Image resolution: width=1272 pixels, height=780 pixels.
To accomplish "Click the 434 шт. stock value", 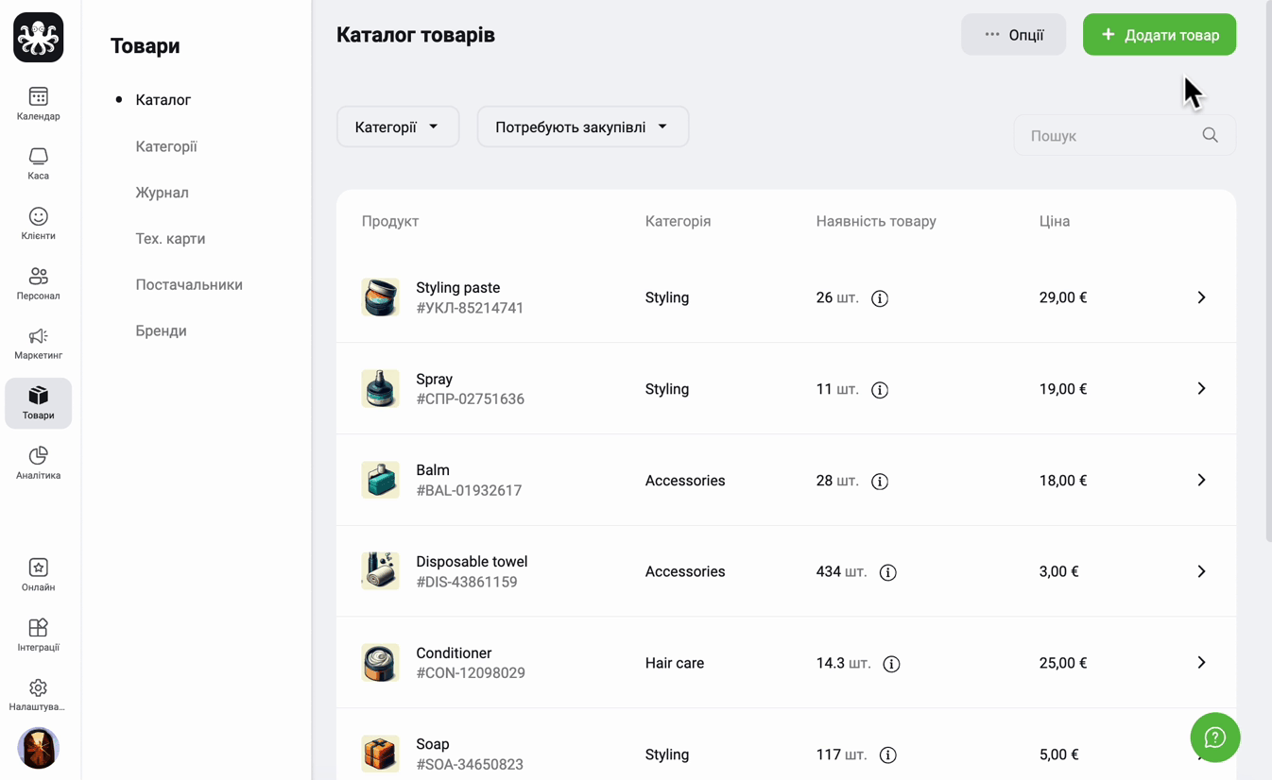I will pos(842,571).
